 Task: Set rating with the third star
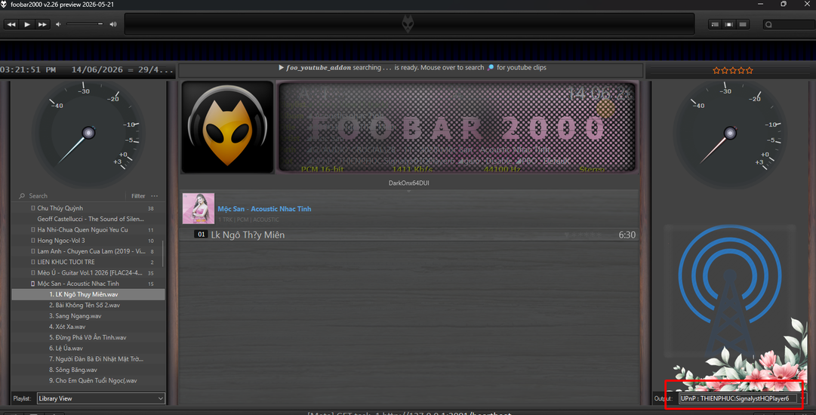733,70
